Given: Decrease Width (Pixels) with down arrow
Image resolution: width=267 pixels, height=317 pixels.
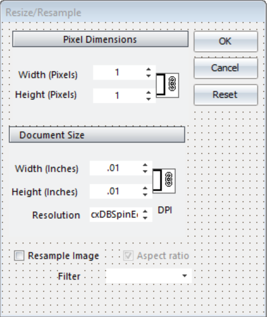Looking at the screenshot, I should pos(148,76).
